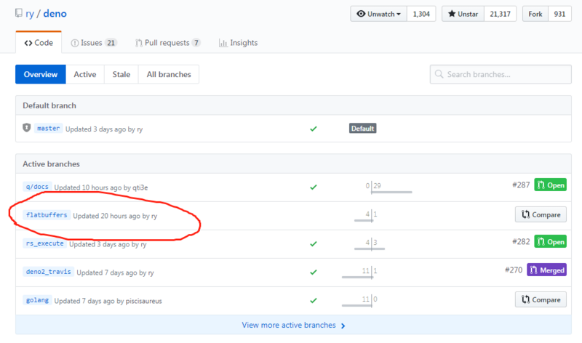
Task: Click the green check status for master
Action: point(314,129)
